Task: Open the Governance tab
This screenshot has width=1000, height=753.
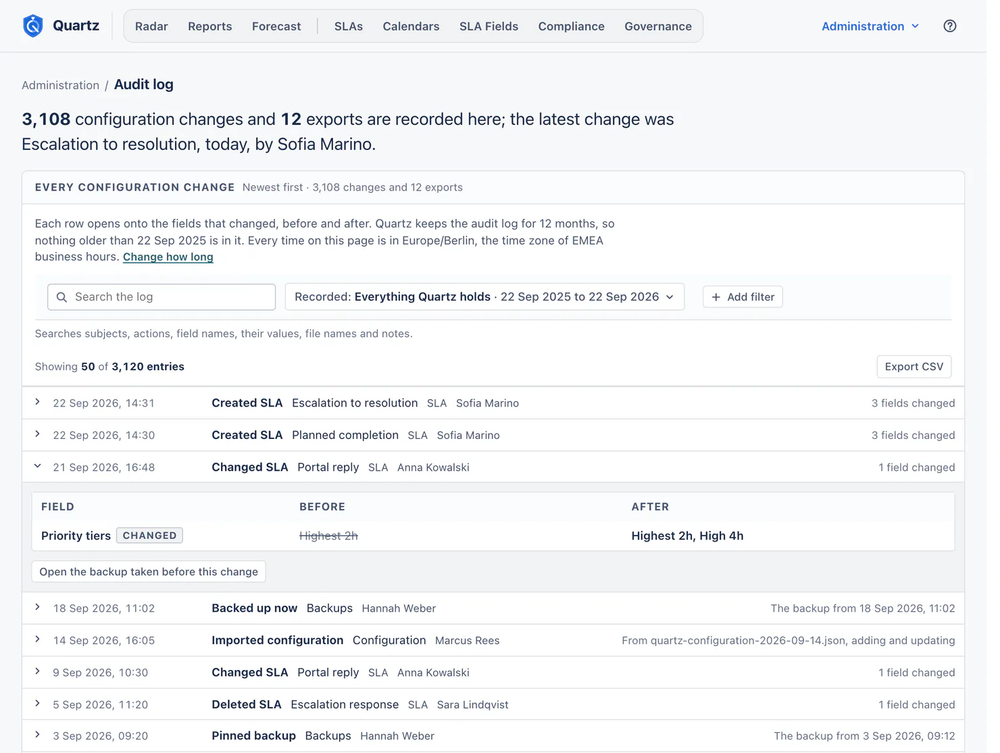Action: [x=658, y=26]
